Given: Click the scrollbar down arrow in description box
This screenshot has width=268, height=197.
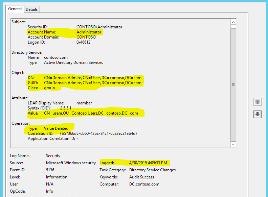Looking at the screenshot, I should point(233,144).
